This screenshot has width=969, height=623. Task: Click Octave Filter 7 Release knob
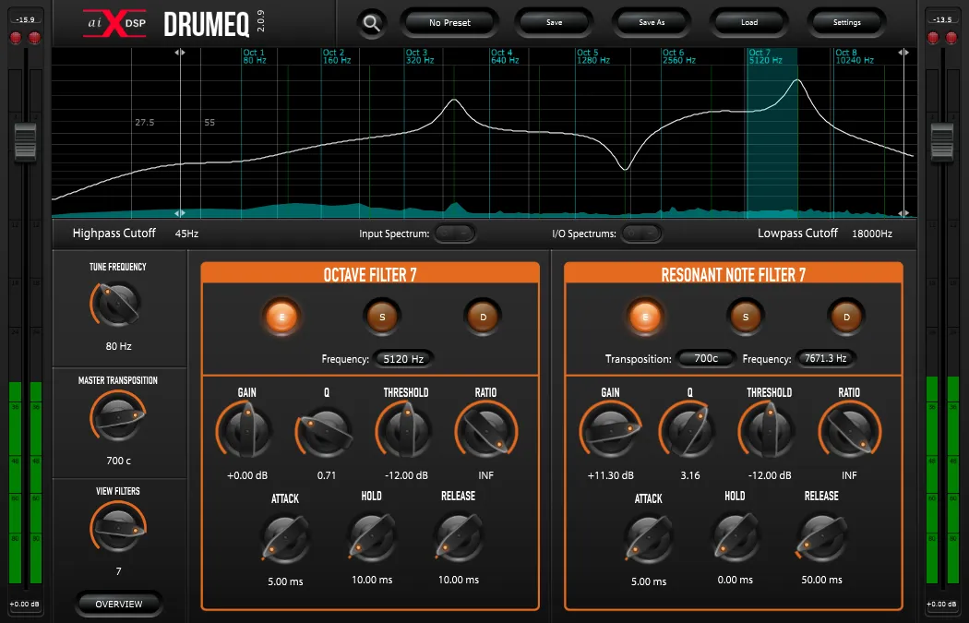(x=459, y=538)
